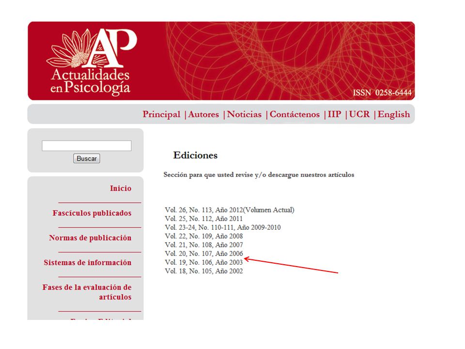465x349 pixels.
Task: Open Sistemas de información sidebar link
Action: 88,262
